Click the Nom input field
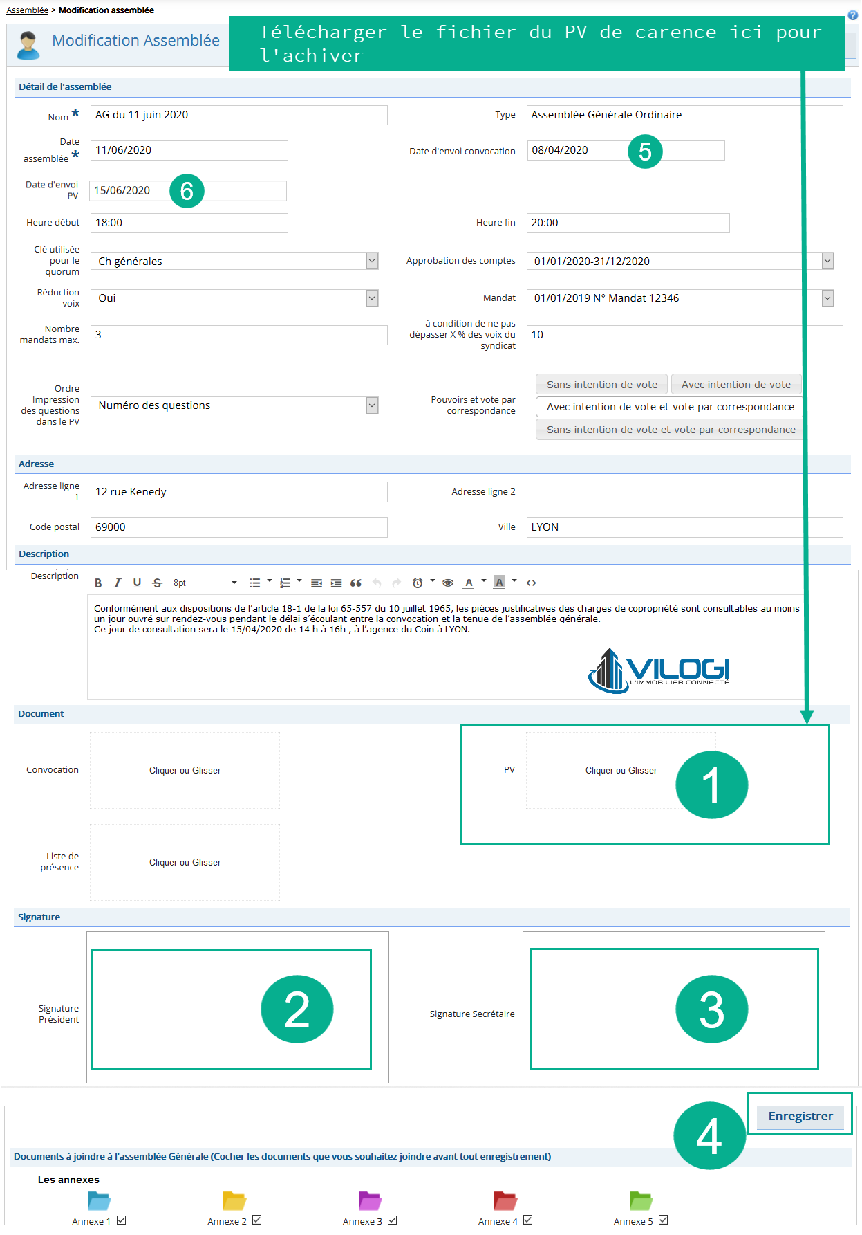This screenshot has height=1235, width=862. pyautogui.click(x=238, y=115)
